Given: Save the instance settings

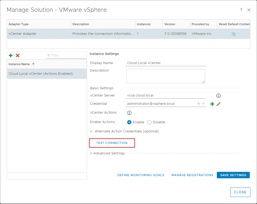Looking at the screenshot, I should pyautogui.click(x=233, y=175).
